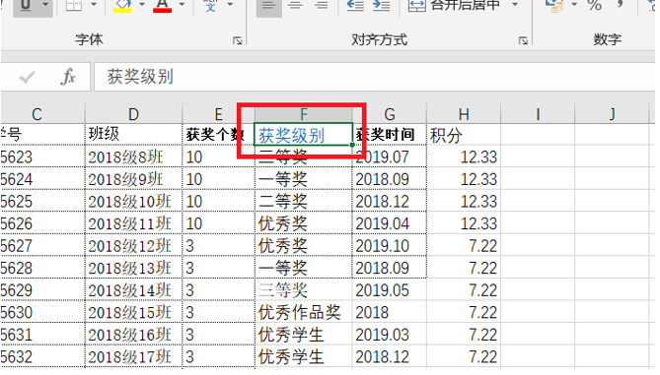Select 一等奖 cell in the 5624 row

304,179
